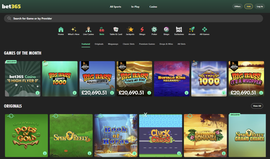Click View All for Originals
The height and width of the screenshot is (159, 270).
tap(257, 106)
